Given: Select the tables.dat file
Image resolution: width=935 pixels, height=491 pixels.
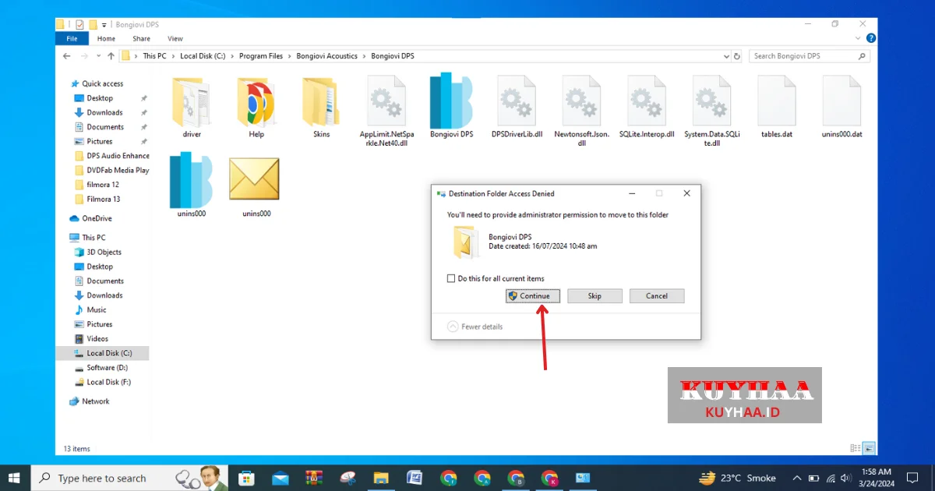Looking at the screenshot, I should pyautogui.click(x=776, y=101).
